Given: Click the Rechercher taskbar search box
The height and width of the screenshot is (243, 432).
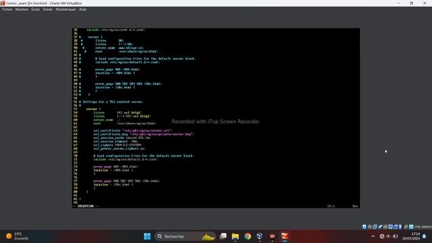Looking at the screenshot, I should (x=184, y=236).
